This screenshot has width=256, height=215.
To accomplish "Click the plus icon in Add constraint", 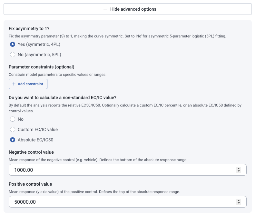I will 14,84.
